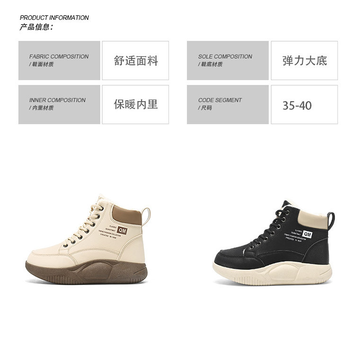355x337 pixels.
Task: Click the white QM logo on black boot
Action: (x=307, y=234)
